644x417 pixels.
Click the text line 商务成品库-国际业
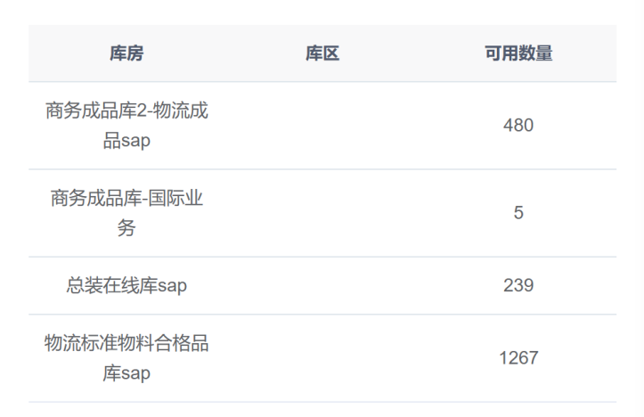[x=126, y=198]
